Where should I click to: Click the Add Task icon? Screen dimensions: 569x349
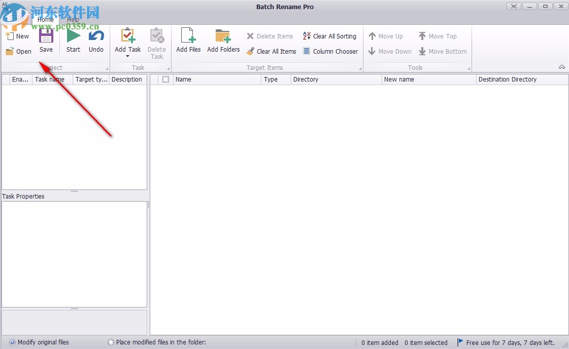click(128, 35)
